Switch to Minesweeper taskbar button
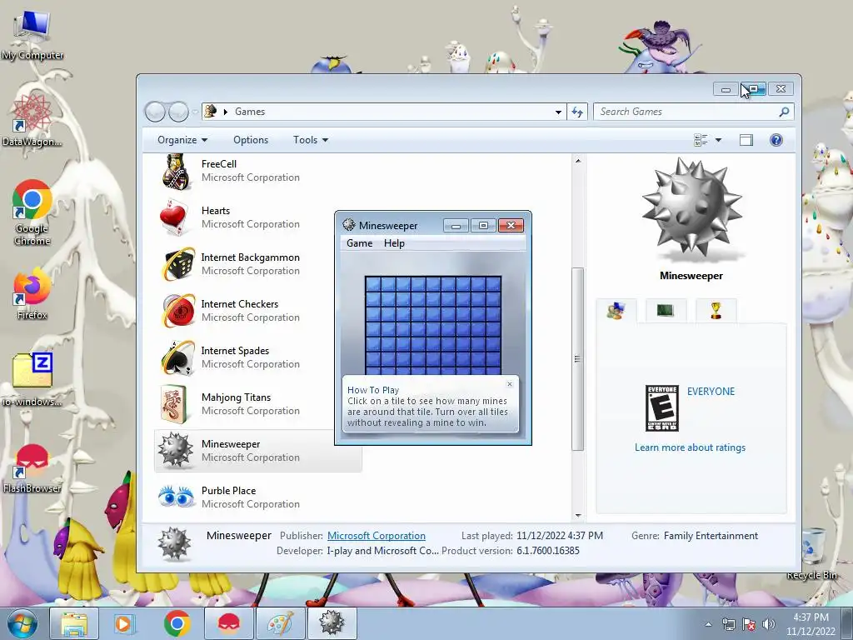Screen dimensions: 853x640 pos(332,623)
